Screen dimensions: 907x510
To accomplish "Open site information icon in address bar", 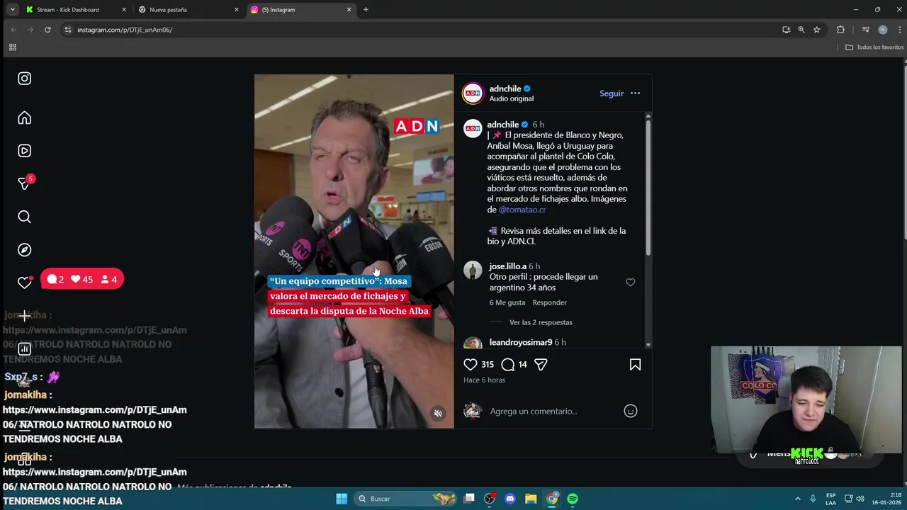I will point(68,30).
